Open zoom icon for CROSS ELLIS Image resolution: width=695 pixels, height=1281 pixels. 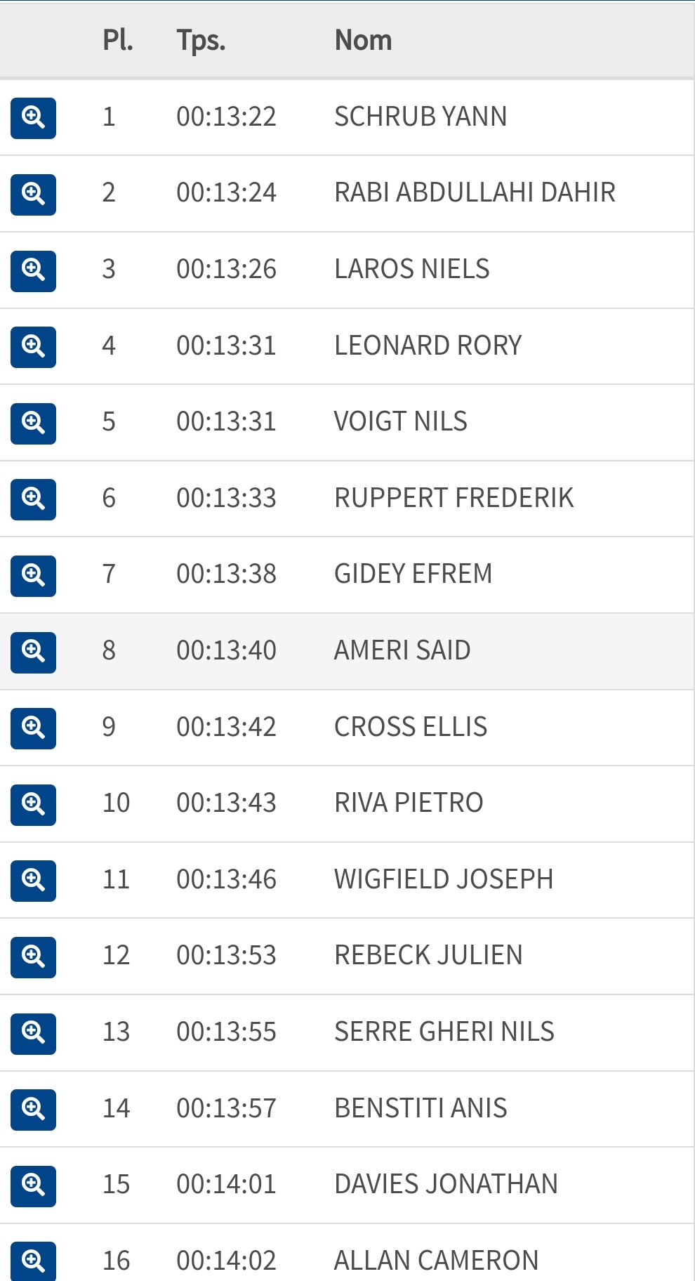(x=33, y=728)
